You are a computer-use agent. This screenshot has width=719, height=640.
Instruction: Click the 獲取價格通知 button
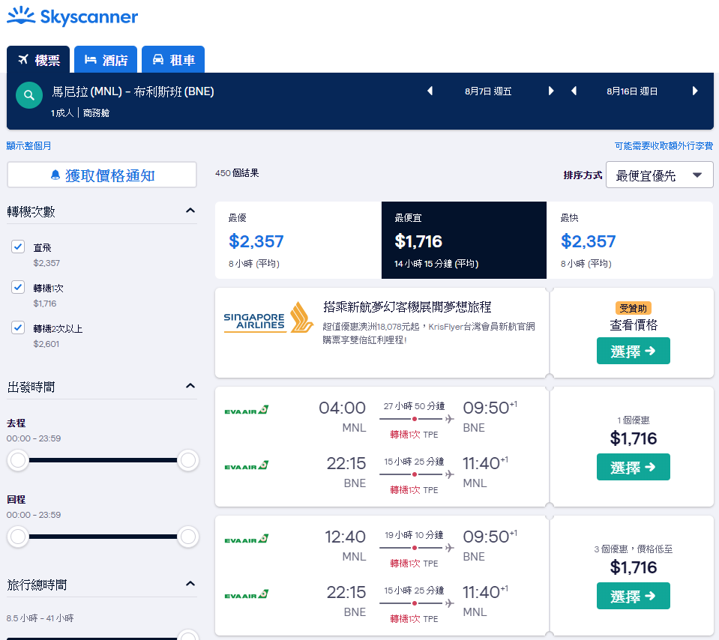click(102, 175)
